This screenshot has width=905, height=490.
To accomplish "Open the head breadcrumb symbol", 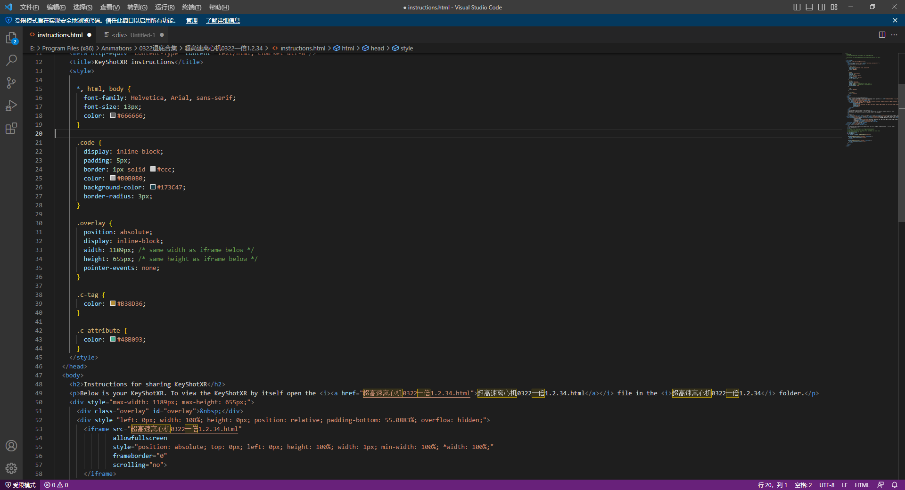I will pyautogui.click(x=373, y=48).
